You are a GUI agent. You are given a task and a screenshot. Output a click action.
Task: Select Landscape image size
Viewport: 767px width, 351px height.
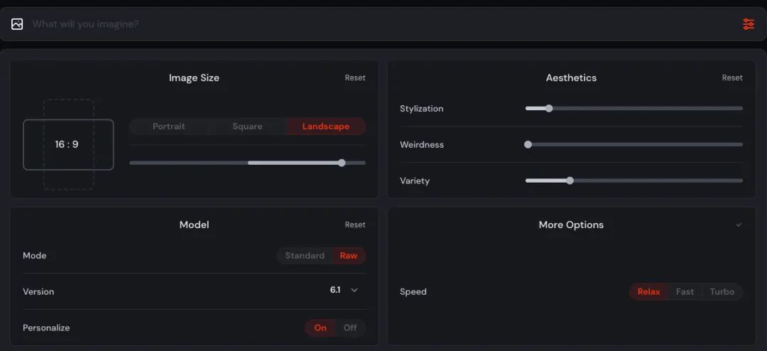coord(326,126)
